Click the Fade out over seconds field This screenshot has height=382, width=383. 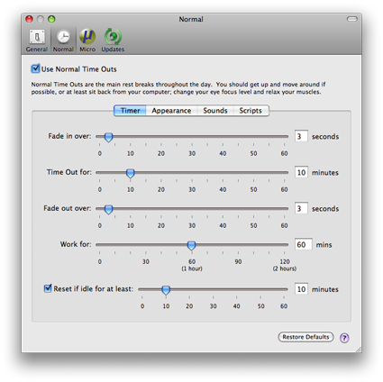[301, 208]
